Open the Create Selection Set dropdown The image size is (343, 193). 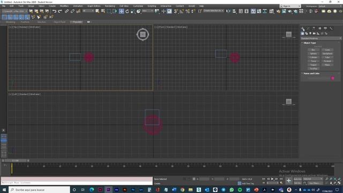214,11
